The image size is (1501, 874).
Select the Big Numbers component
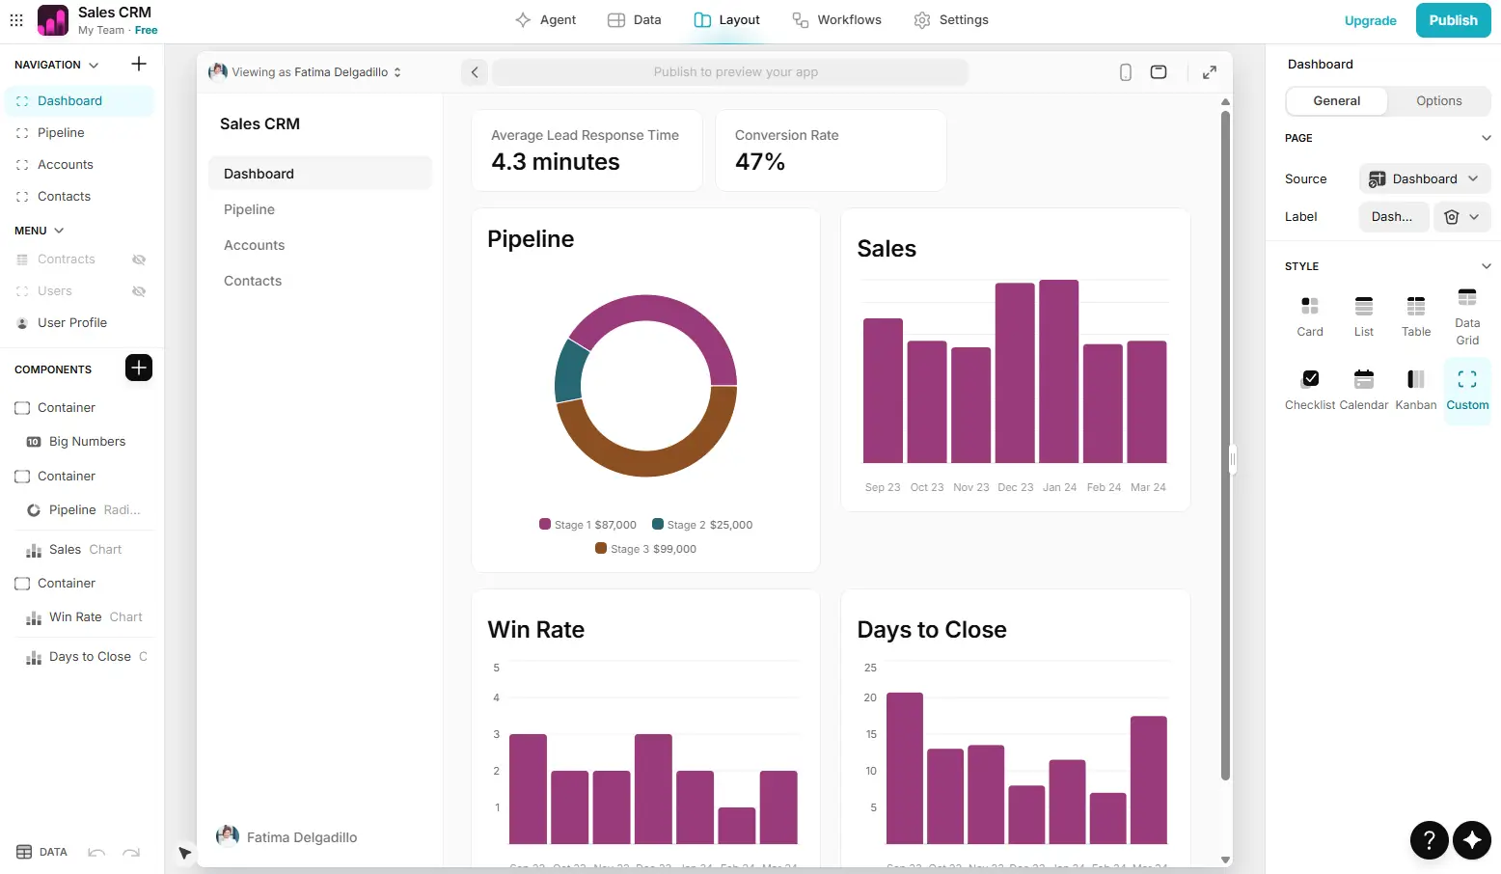(x=87, y=441)
